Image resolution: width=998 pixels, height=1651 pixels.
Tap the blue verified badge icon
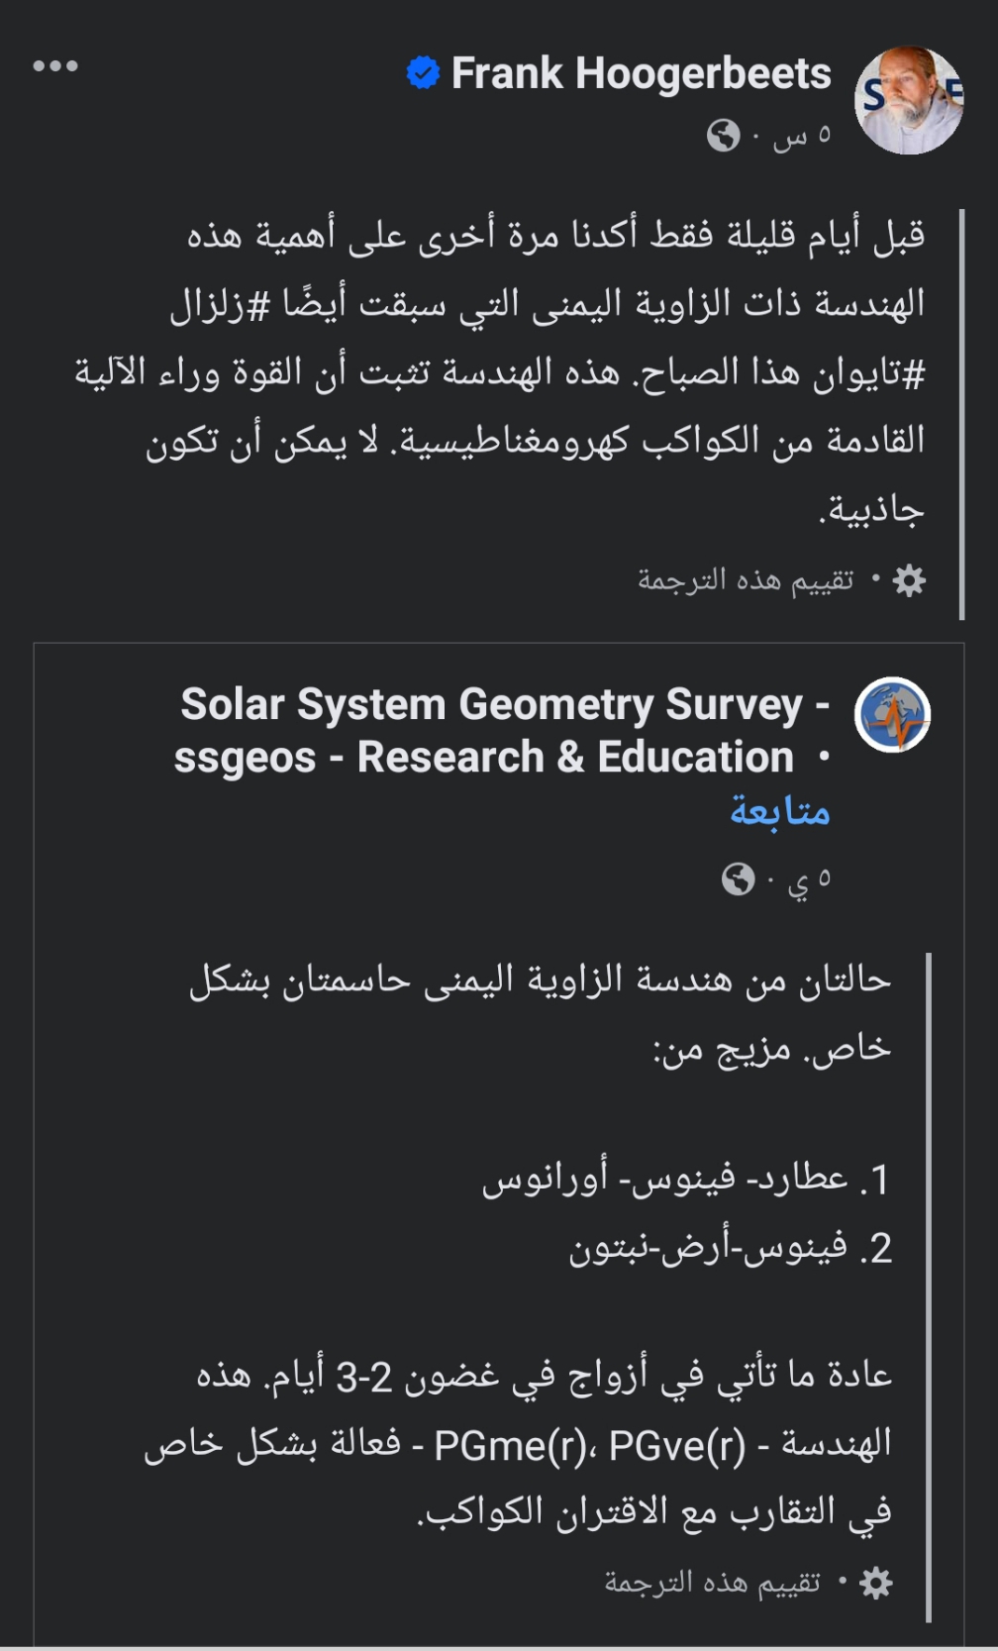pyautogui.click(x=423, y=73)
